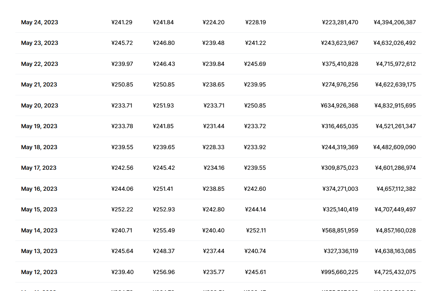Click the May 12, 2023 date label

tap(39, 272)
